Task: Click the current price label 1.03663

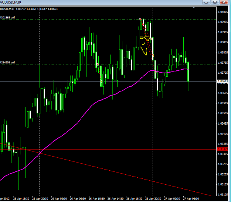Action: pyautogui.click(x=222, y=81)
